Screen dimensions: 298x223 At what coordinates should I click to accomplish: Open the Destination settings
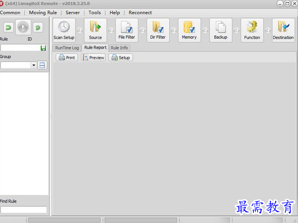click(x=283, y=30)
